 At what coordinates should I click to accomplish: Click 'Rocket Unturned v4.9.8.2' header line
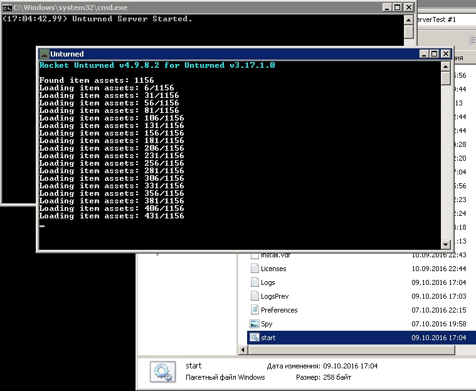pyautogui.click(x=157, y=65)
